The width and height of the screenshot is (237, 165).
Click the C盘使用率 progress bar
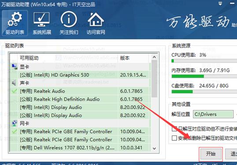click(x=204, y=92)
